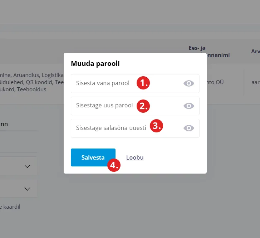This screenshot has width=260, height=238.
Task: Focus the "Sisesta vana parool" field
Action: pos(104,83)
